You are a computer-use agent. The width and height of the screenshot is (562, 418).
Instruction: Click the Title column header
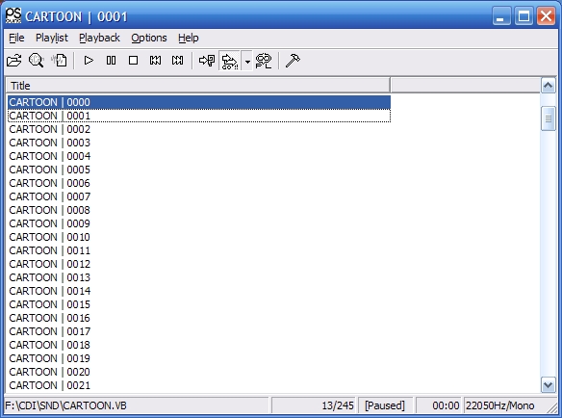coord(198,86)
